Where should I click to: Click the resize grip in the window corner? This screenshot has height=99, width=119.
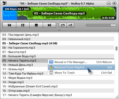coord(117,97)
